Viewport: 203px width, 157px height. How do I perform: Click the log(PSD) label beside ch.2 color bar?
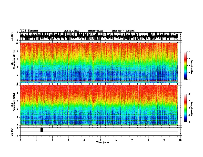click(x=192, y=109)
